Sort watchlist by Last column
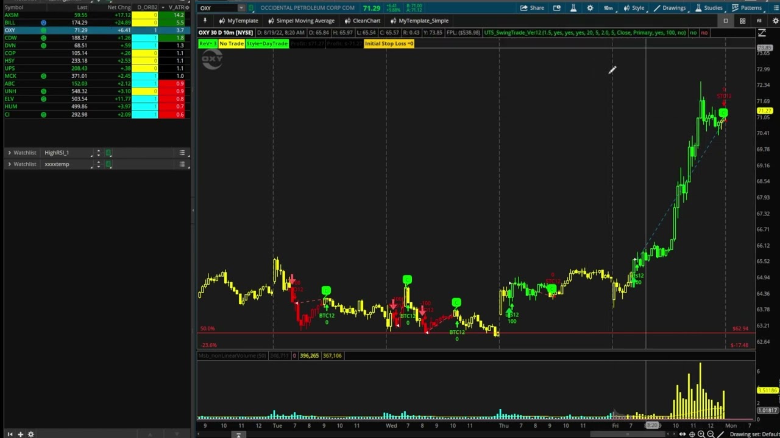 click(x=82, y=7)
